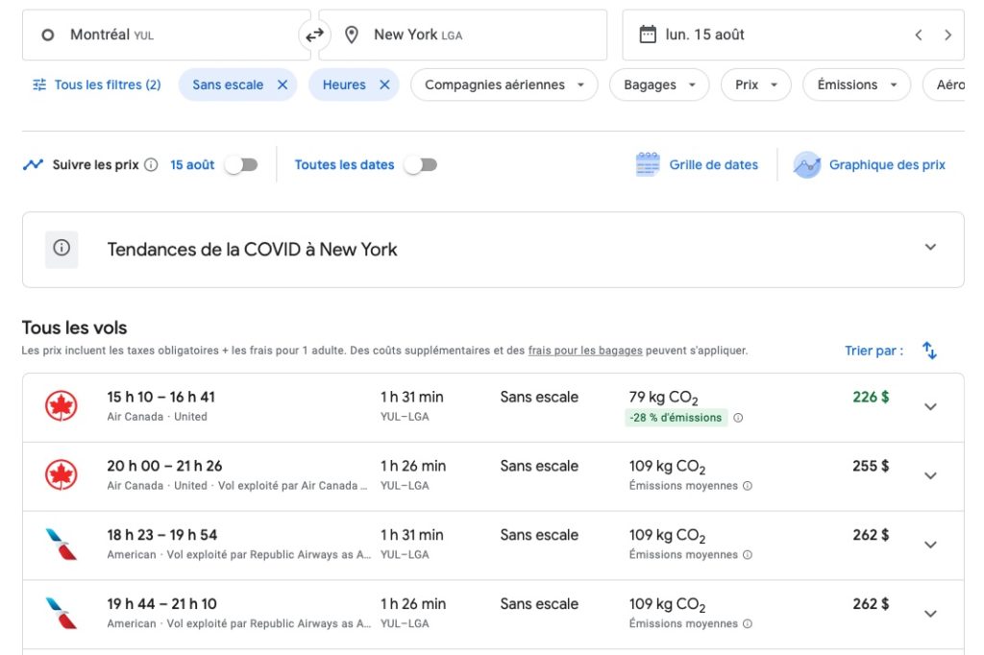Open the Compagnies aériennes dropdown
The image size is (984, 655).
click(x=504, y=85)
